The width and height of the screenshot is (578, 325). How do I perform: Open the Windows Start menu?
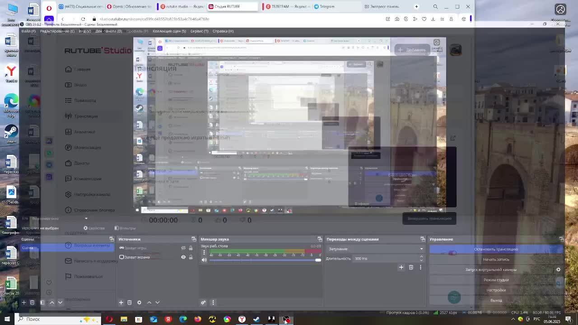7,319
